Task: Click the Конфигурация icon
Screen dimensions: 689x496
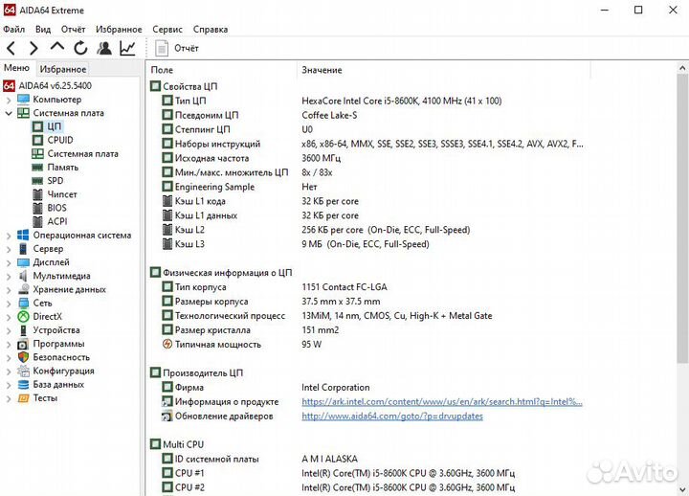Action: click(x=23, y=372)
